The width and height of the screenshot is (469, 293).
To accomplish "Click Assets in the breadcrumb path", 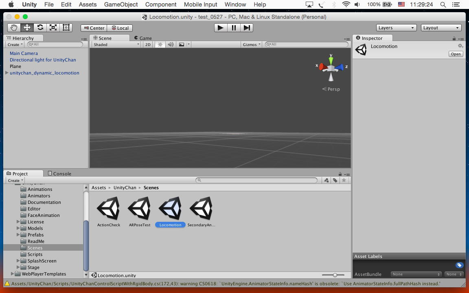I will click(x=99, y=188).
